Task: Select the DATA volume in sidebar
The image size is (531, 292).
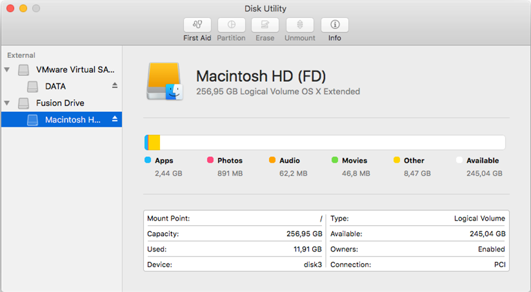Action: click(61, 86)
